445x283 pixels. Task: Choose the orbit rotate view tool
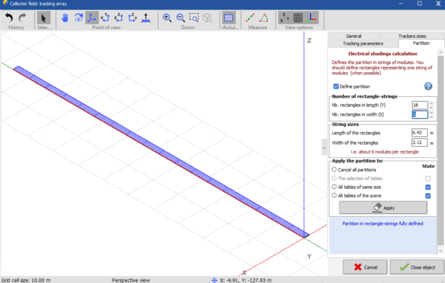pos(78,18)
